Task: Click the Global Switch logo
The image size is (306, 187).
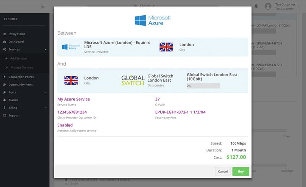Action: point(133,80)
